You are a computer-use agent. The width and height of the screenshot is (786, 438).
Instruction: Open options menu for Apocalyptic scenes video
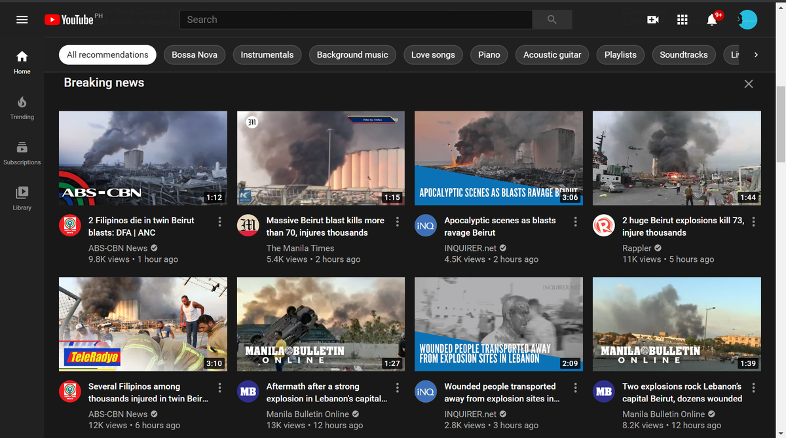tap(576, 222)
